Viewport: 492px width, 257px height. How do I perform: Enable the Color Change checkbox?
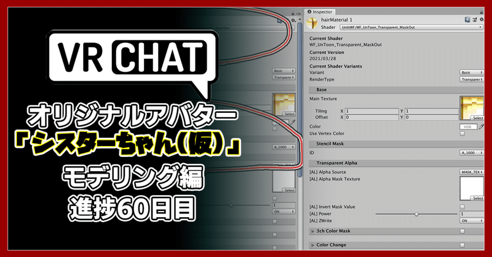coord(462,245)
